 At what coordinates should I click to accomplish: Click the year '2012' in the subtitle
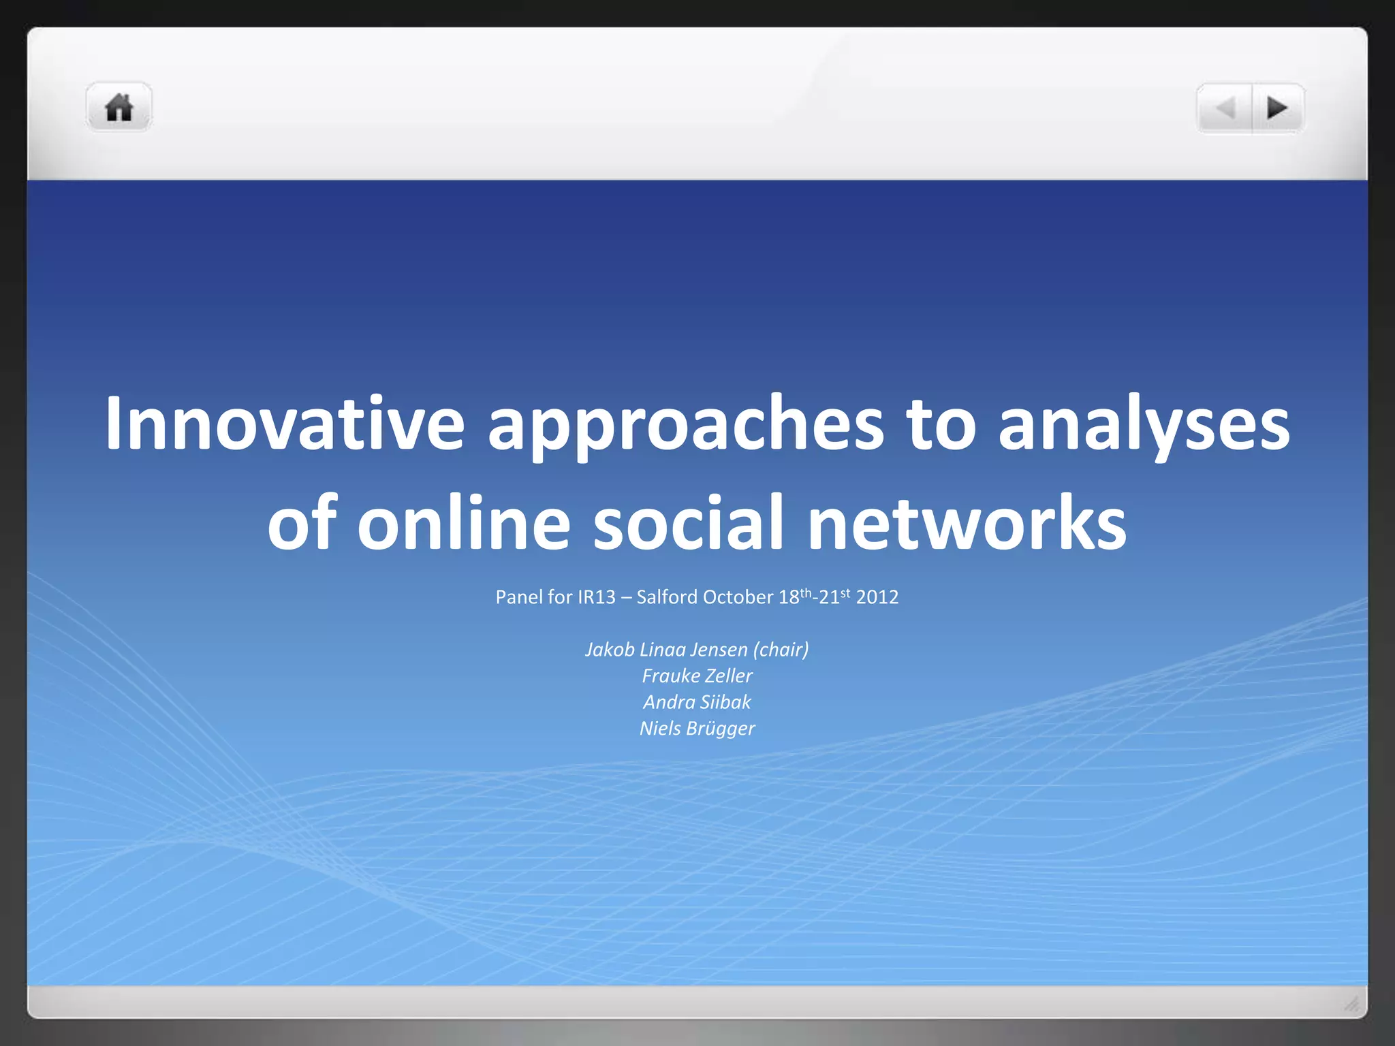point(877,597)
